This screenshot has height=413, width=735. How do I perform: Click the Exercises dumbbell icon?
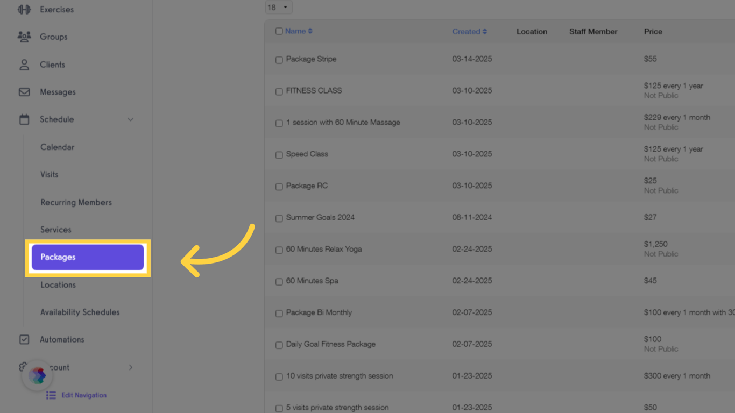pyautogui.click(x=24, y=9)
